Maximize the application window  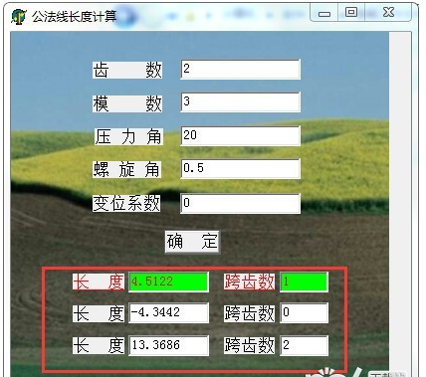[351, 13]
